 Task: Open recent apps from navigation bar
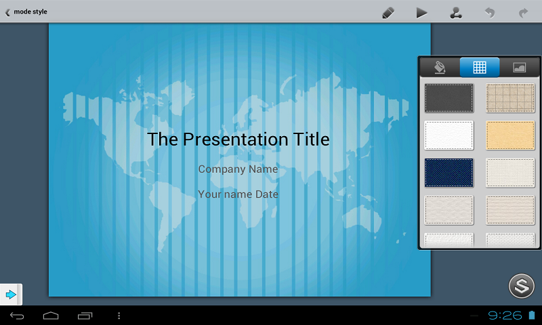pyautogui.click(x=85, y=316)
